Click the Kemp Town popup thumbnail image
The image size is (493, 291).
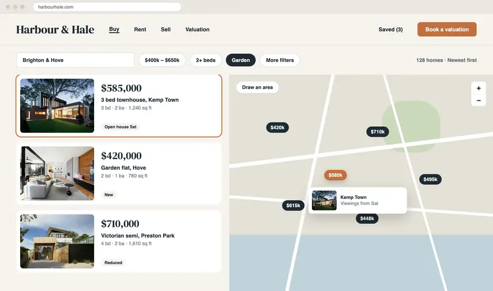pos(324,201)
